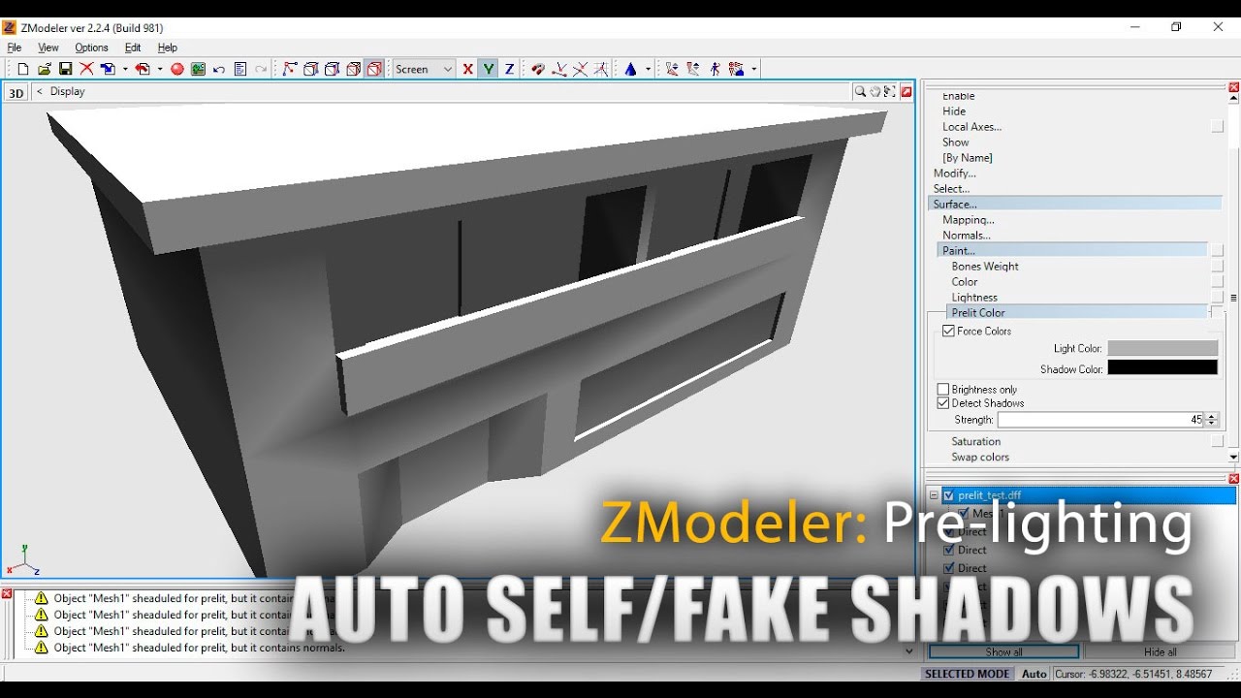Image resolution: width=1241 pixels, height=698 pixels.
Task: Select the polygons level cube icon
Action: pyautogui.click(x=353, y=69)
